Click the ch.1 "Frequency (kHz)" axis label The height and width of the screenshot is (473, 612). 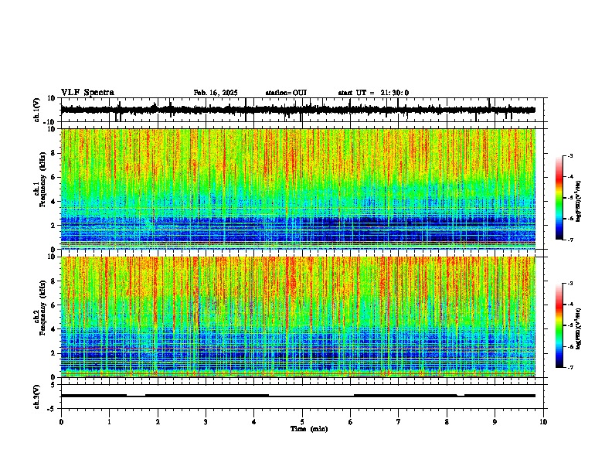click(x=42, y=180)
